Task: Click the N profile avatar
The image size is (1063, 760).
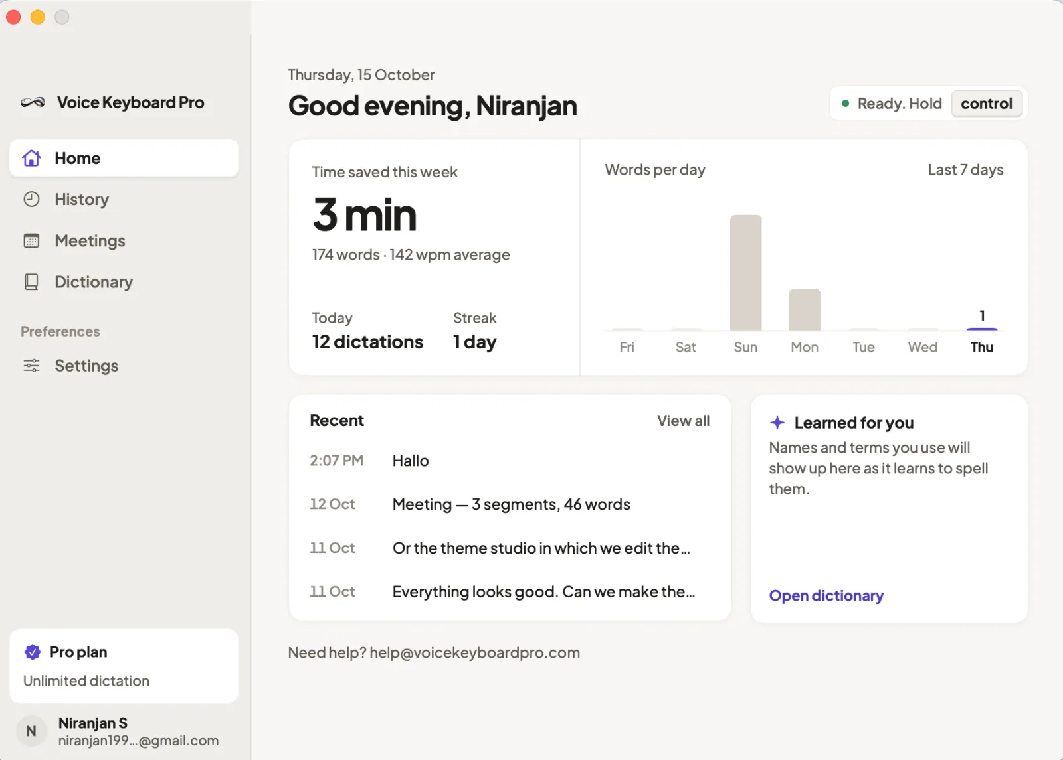Action: [31, 731]
